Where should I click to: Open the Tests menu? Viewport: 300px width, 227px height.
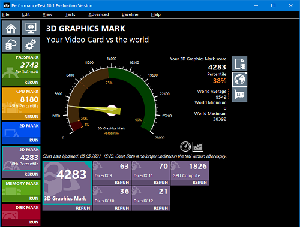pos(70,14)
